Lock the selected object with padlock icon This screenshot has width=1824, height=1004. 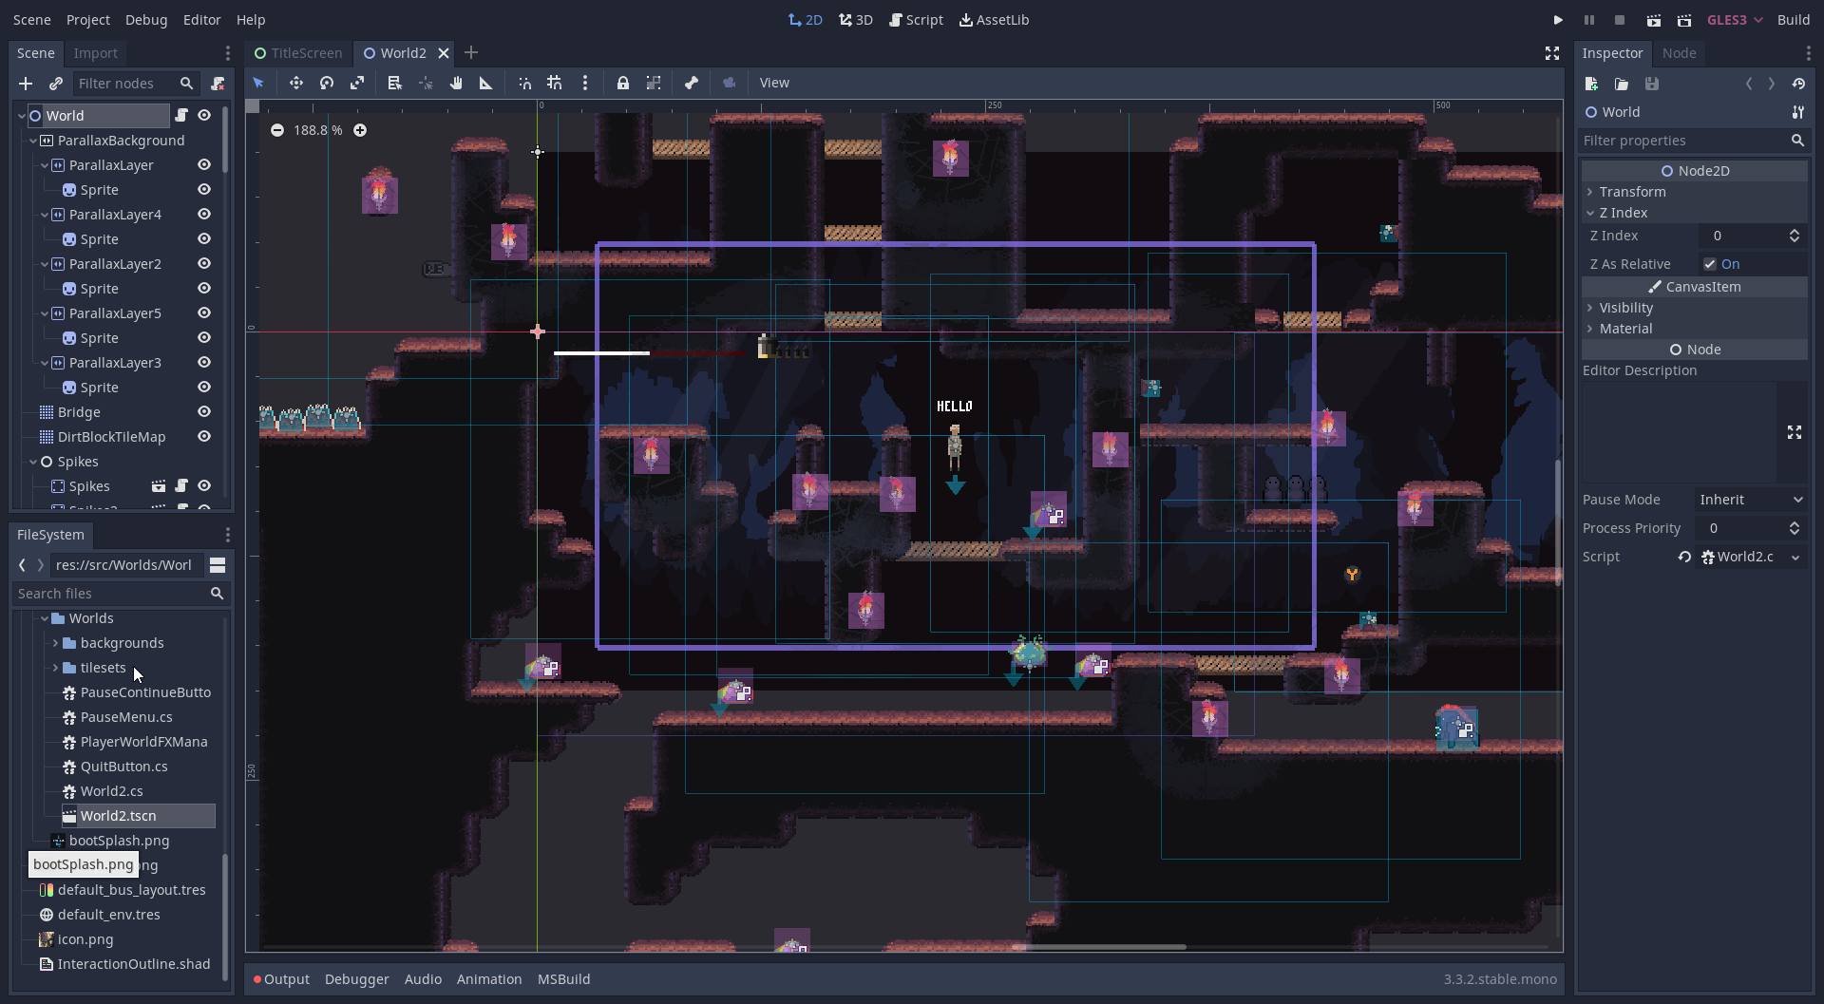pos(623,83)
